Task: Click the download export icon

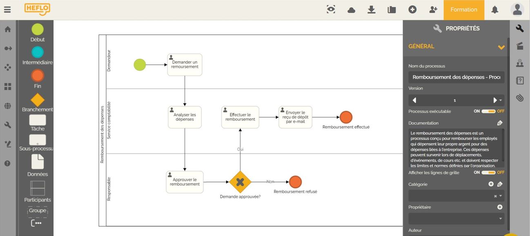Action: tap(371, 9)
